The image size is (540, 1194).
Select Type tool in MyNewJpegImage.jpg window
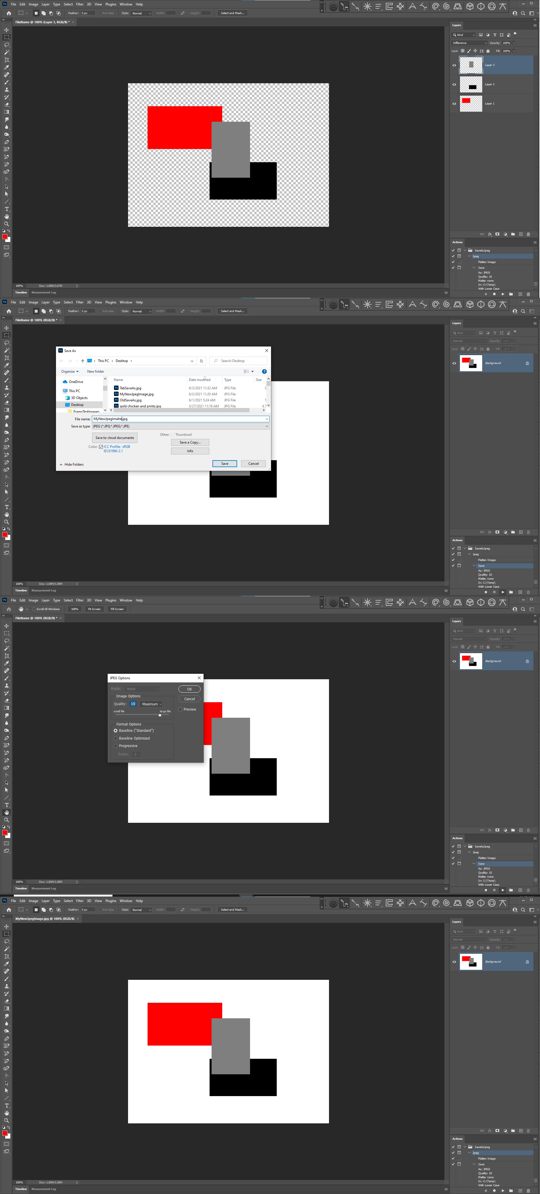7,1106
